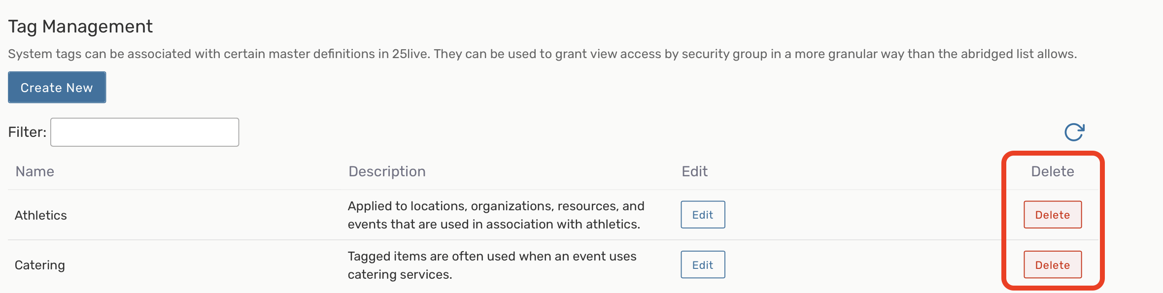Click the sentence starting 'System tags can be'
Image resolution: width=1163 pixels, height=293 pixels.
coord(217,54)
